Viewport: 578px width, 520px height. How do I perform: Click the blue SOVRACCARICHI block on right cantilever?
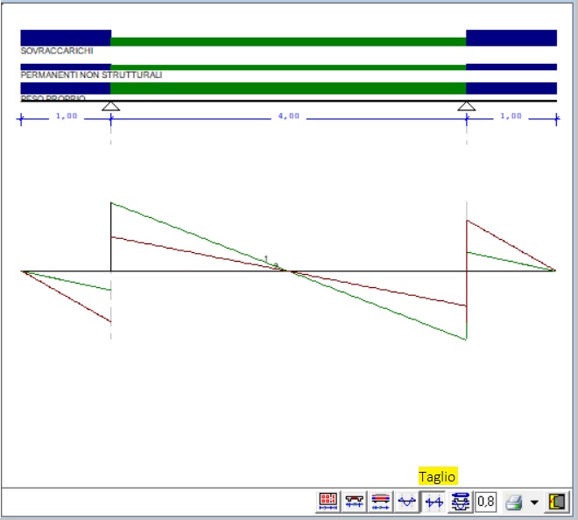coord(511,38)
